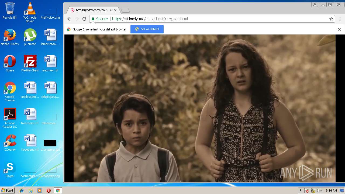View the Secure site information padlock

(x=99, y=19)
